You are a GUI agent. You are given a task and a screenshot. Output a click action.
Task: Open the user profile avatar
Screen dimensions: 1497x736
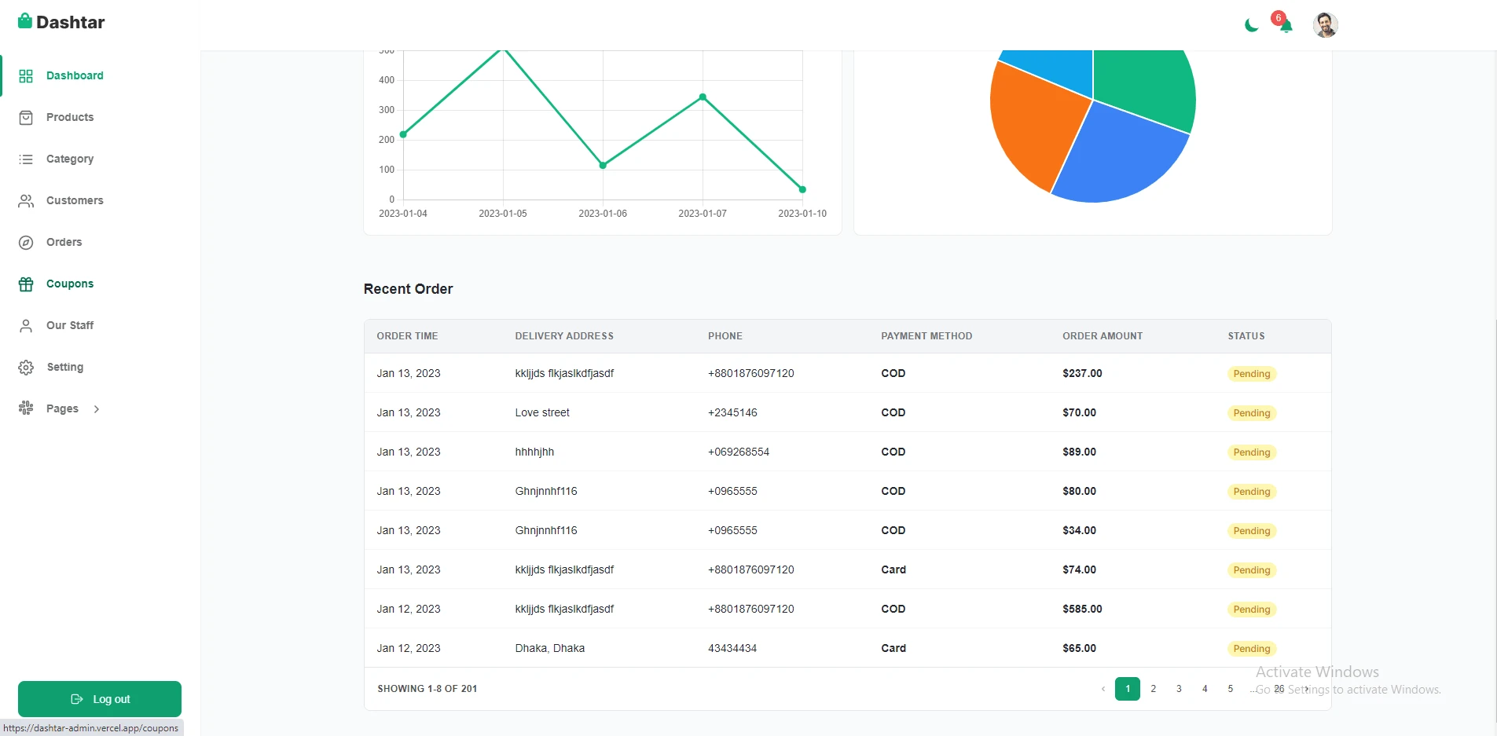pyautogui.click(x=1326, y=25)
